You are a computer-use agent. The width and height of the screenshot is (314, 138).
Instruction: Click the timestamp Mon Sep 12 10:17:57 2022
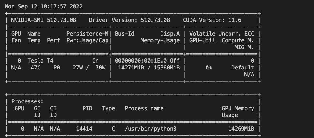[x=43, y=6]
